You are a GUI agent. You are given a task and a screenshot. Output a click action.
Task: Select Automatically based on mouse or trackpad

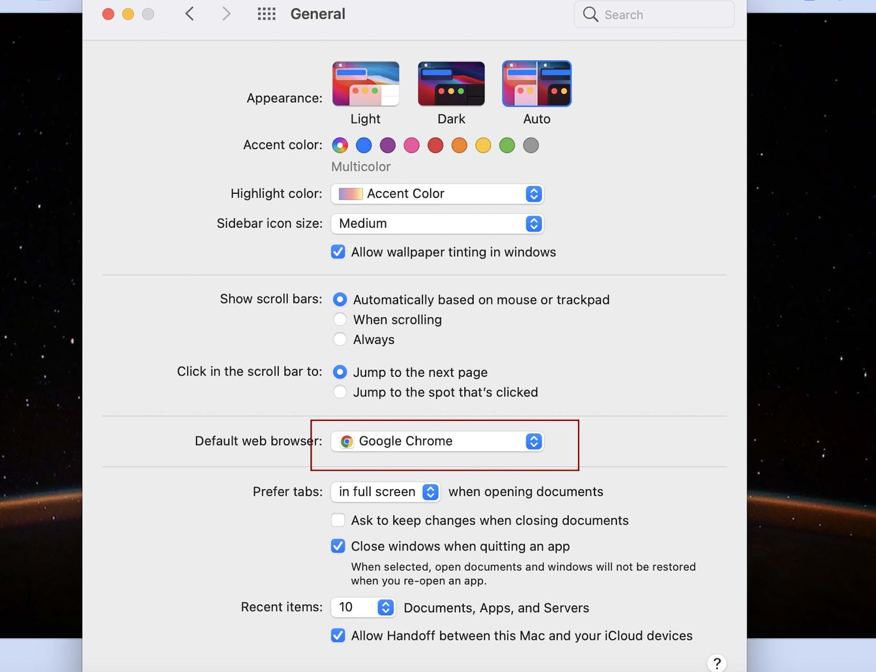pyautogui.click(x=340, y=299)
